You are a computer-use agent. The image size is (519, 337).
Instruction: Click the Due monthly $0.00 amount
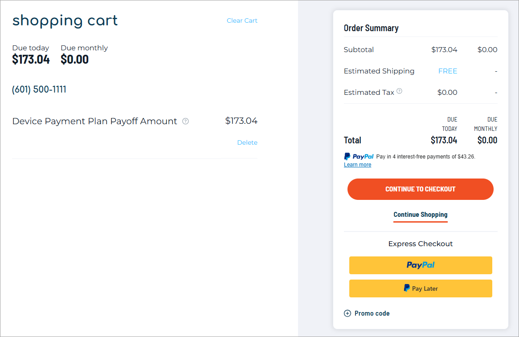(x=74, y=59)
